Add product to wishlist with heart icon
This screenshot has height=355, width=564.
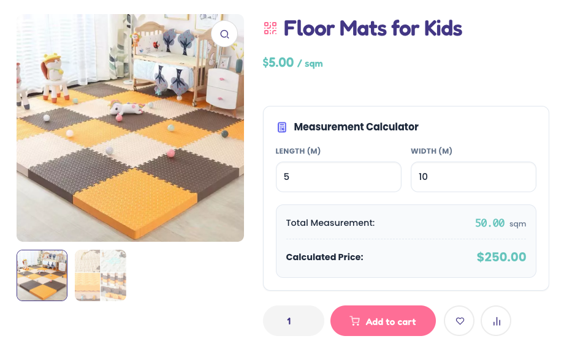pos(459,321)
